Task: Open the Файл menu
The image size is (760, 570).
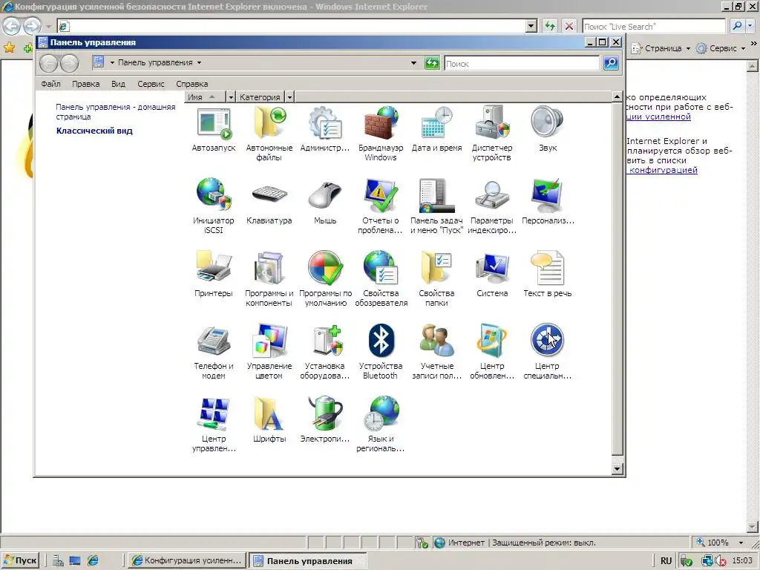Action: point(50,84)
